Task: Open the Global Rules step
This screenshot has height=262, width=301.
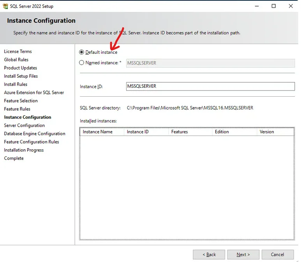Action: pyautogui.click(x=16, y=60)
